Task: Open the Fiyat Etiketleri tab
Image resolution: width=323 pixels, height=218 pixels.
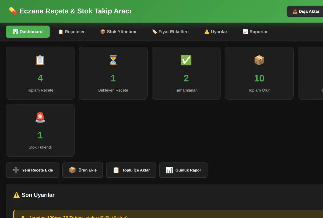Action: click(170, 32)
